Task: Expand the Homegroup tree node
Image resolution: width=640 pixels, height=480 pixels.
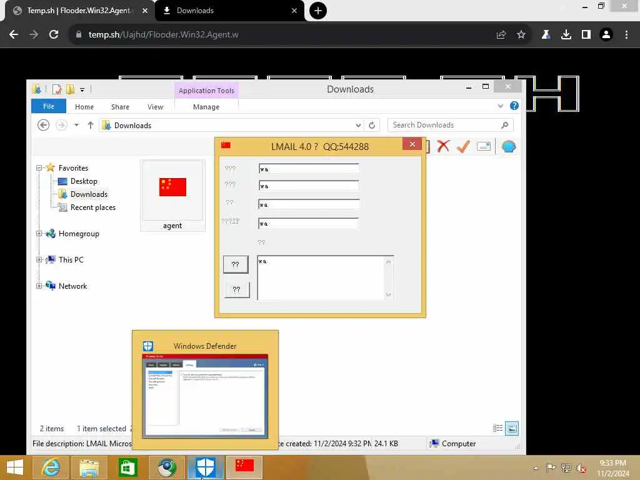Action: [x=39, y=234]
